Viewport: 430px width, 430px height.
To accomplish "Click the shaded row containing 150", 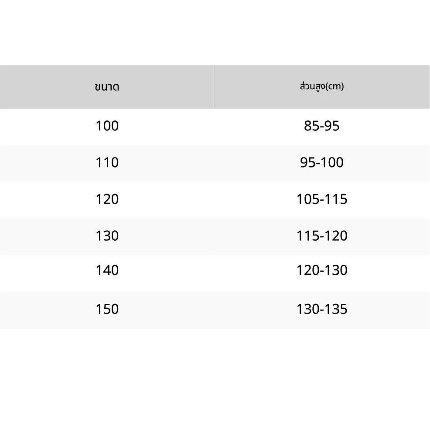I will [x=215, y=310].
